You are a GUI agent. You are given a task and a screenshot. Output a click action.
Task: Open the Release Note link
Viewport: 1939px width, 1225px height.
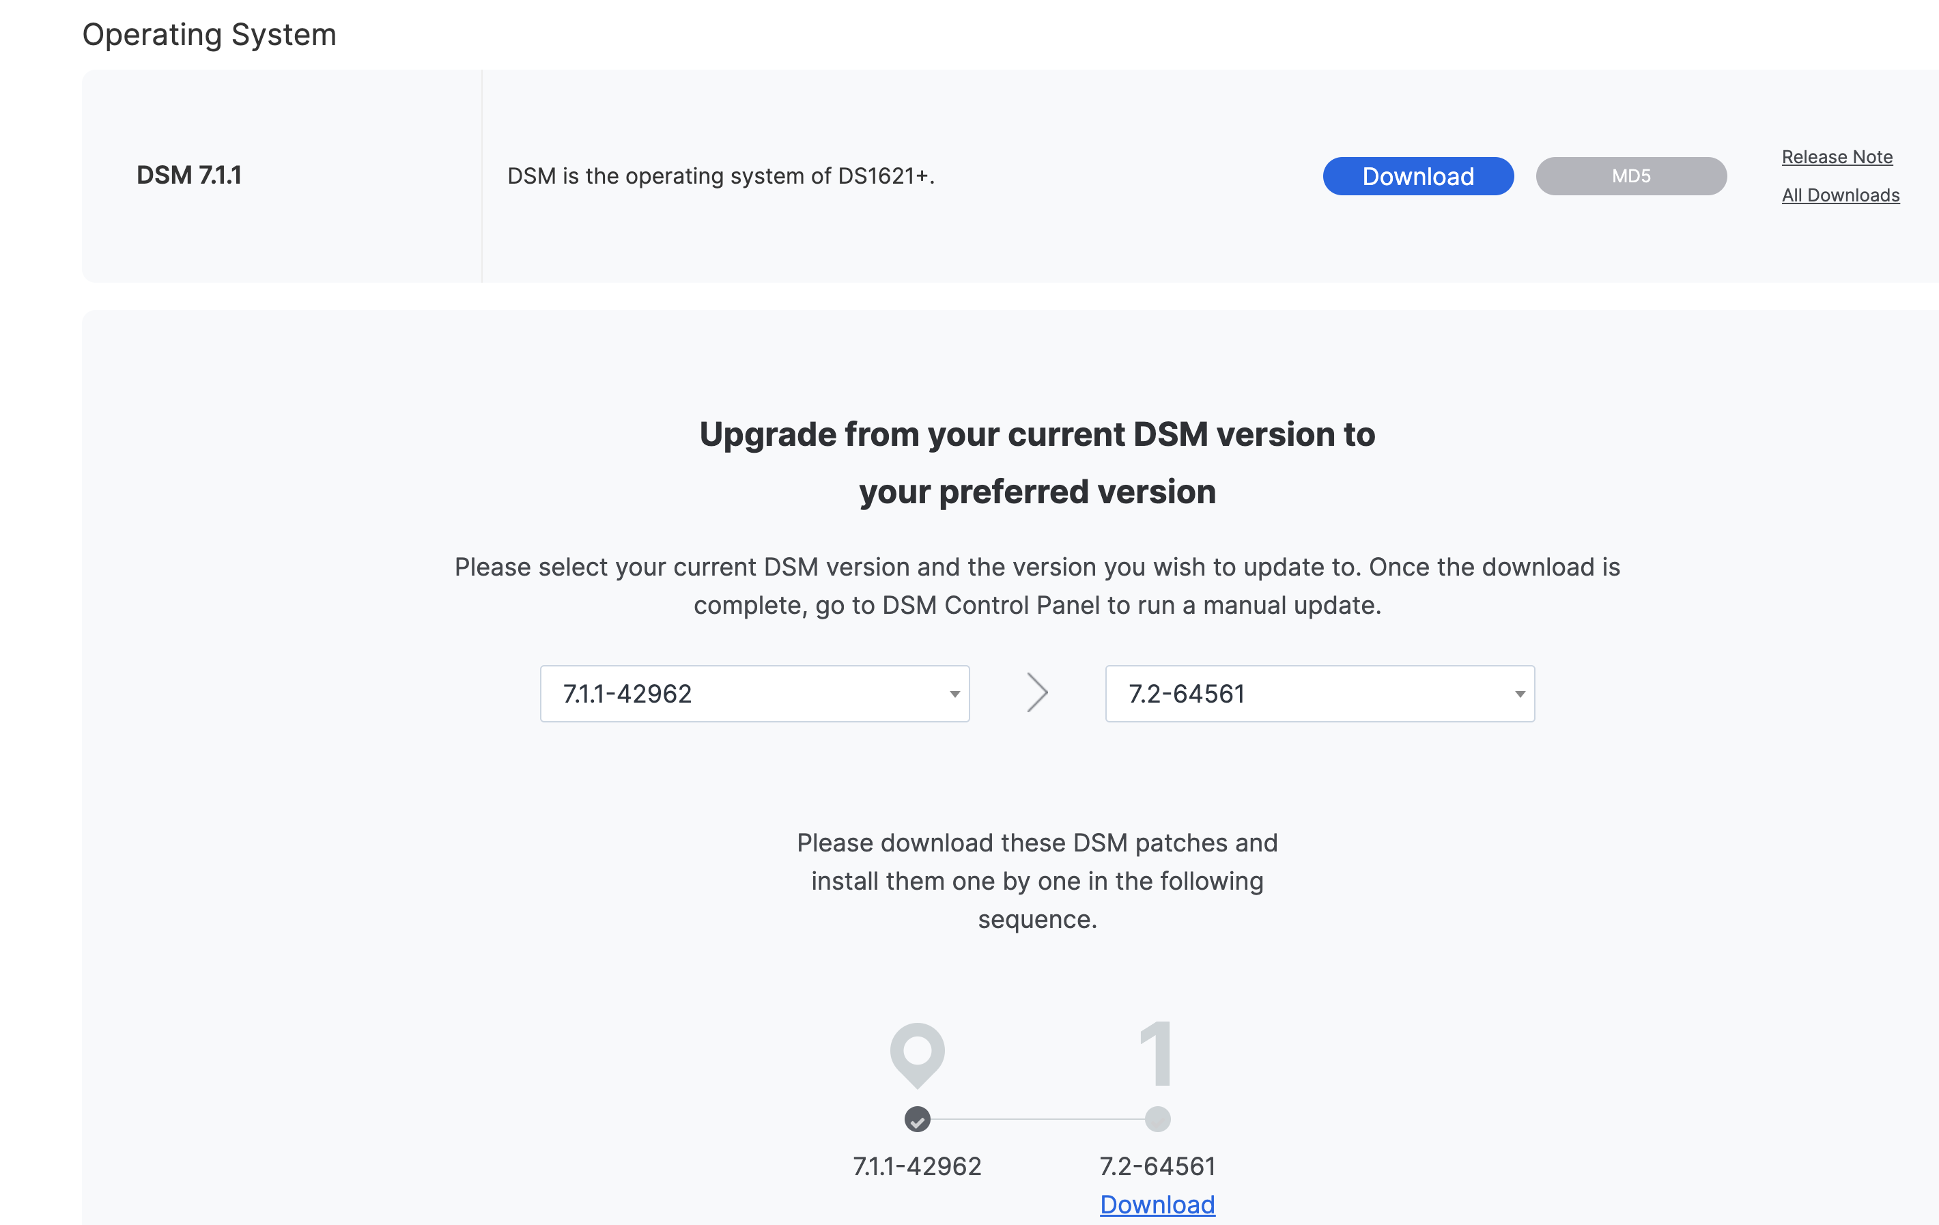(1837, 156)
